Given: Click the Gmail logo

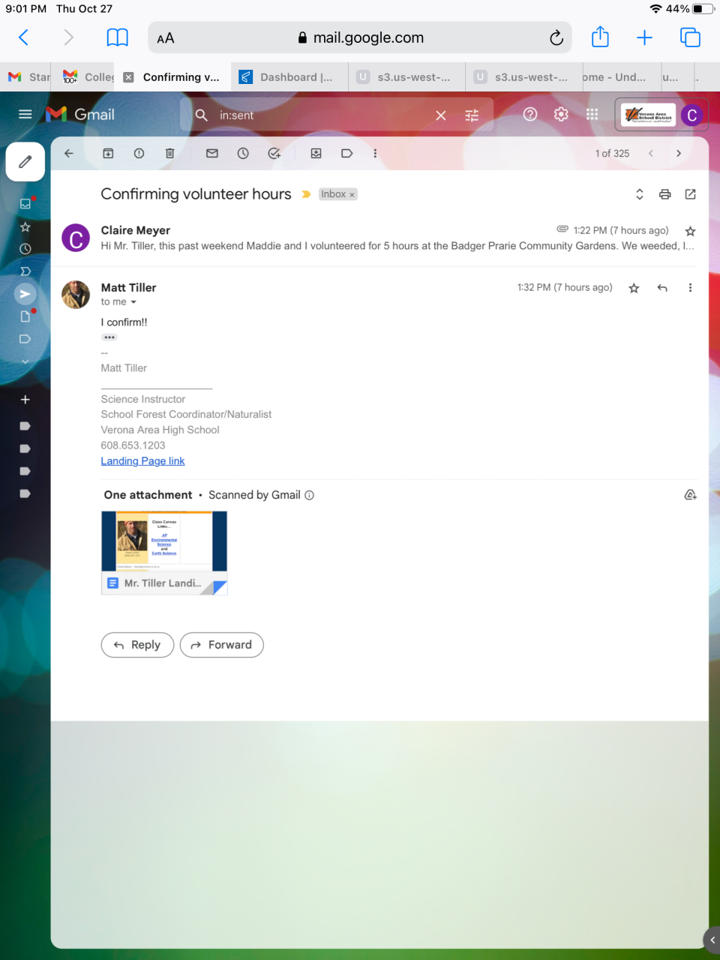Looking at the screenshot, I should point(80,114).
